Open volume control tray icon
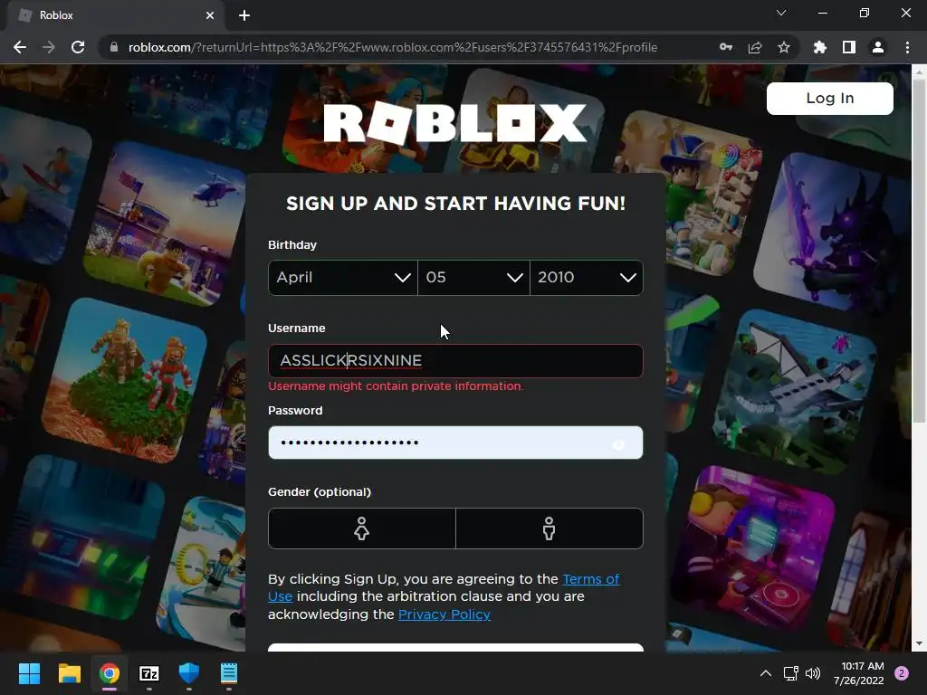Viewport: 927px width, 695px height. [x=813, y=673]
